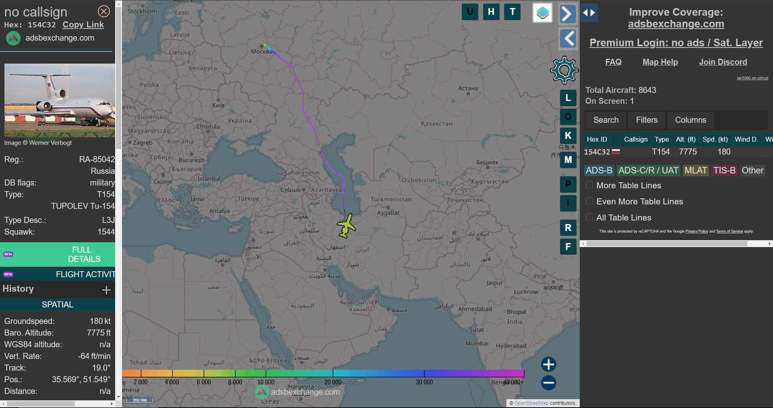Sort by the Spd. (kt) column header
This screenshot has height=408, width=773.
click(715, 139)
